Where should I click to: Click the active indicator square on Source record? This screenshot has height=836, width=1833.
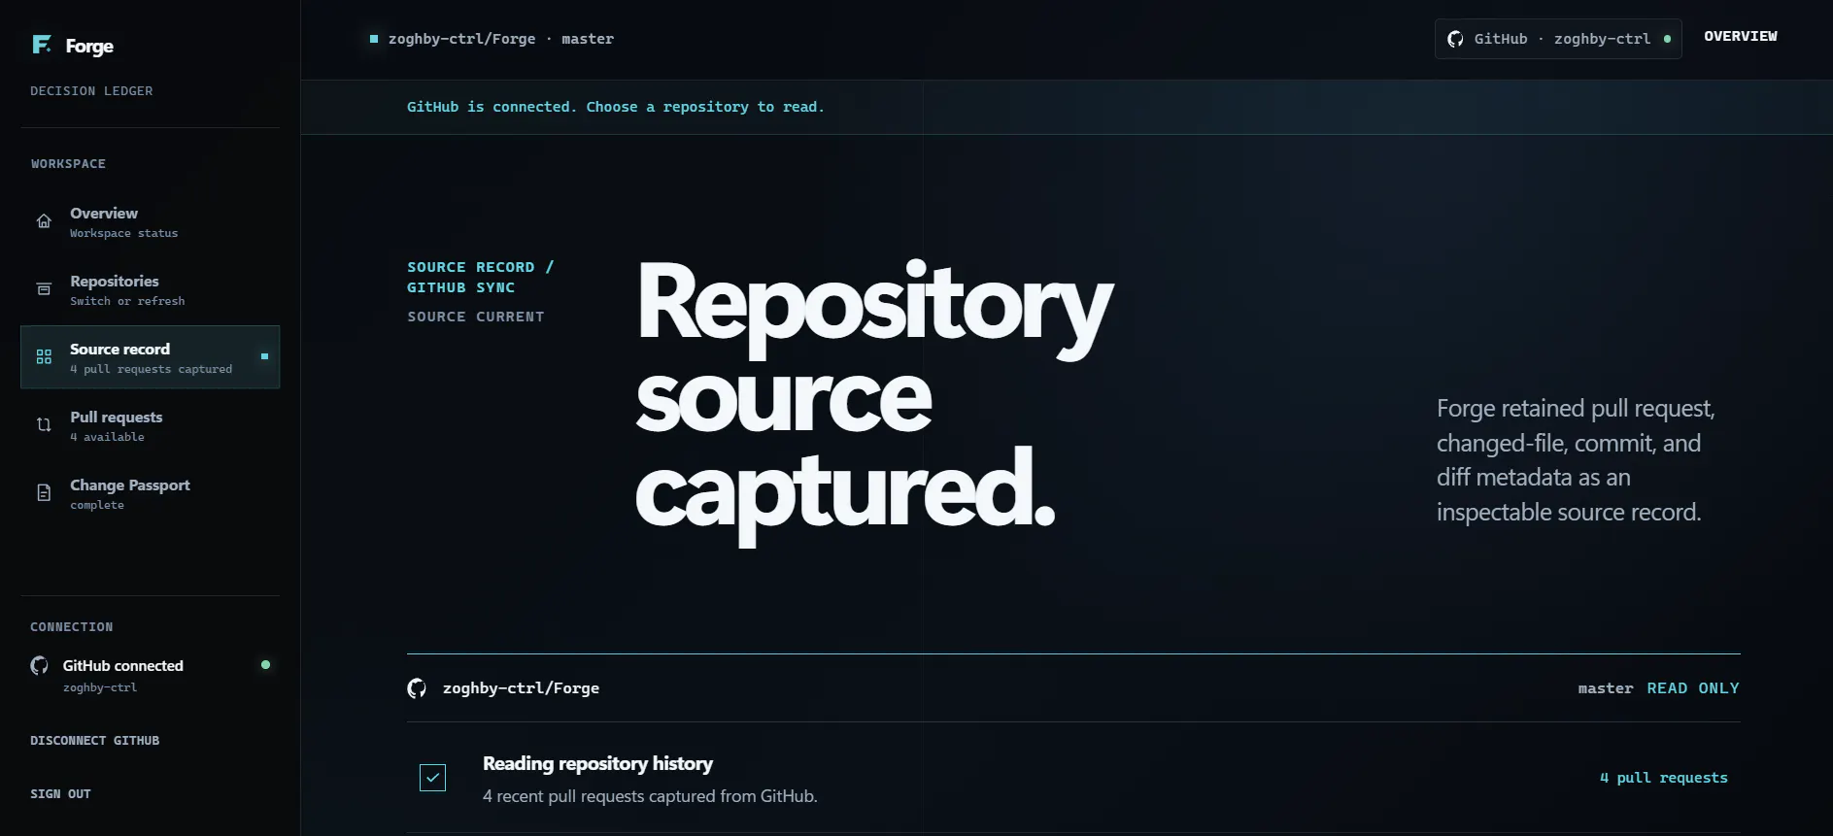click(x=264, y=356)
